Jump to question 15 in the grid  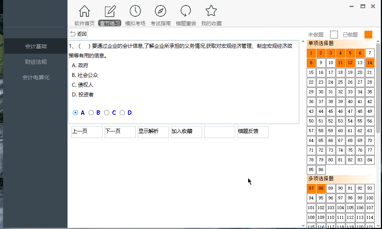point(311,72)
